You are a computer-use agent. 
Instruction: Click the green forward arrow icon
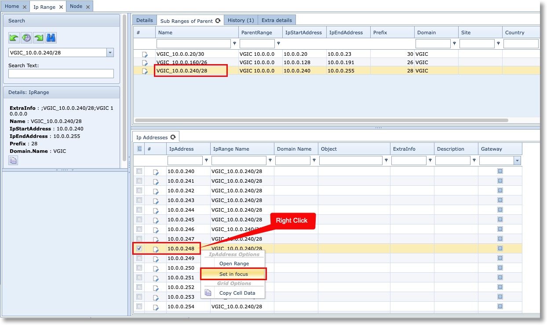click(39, 38)
